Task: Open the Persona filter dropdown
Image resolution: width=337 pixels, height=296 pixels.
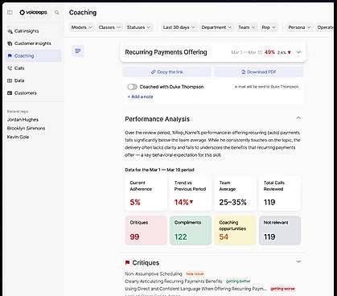Action: click(299, 27)
